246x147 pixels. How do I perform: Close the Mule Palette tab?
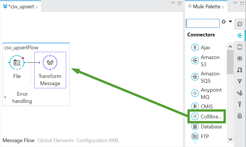coord(223,7)
